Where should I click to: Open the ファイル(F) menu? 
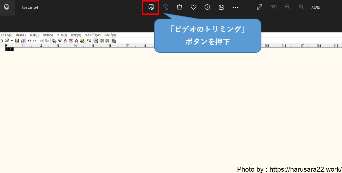(x=6, y=35)
